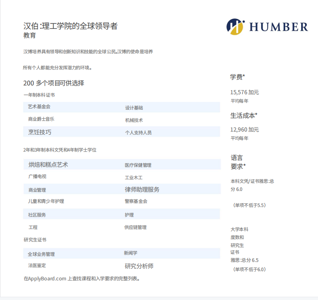318x300 pixels.
Task: Click the 护理 cell
Action: point(129,215)
